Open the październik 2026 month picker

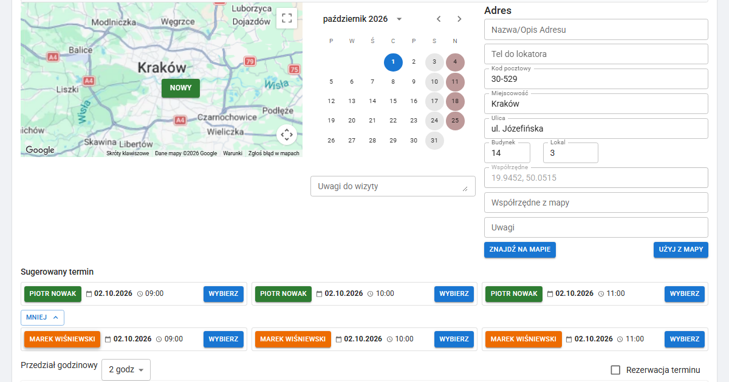(363, 19)
